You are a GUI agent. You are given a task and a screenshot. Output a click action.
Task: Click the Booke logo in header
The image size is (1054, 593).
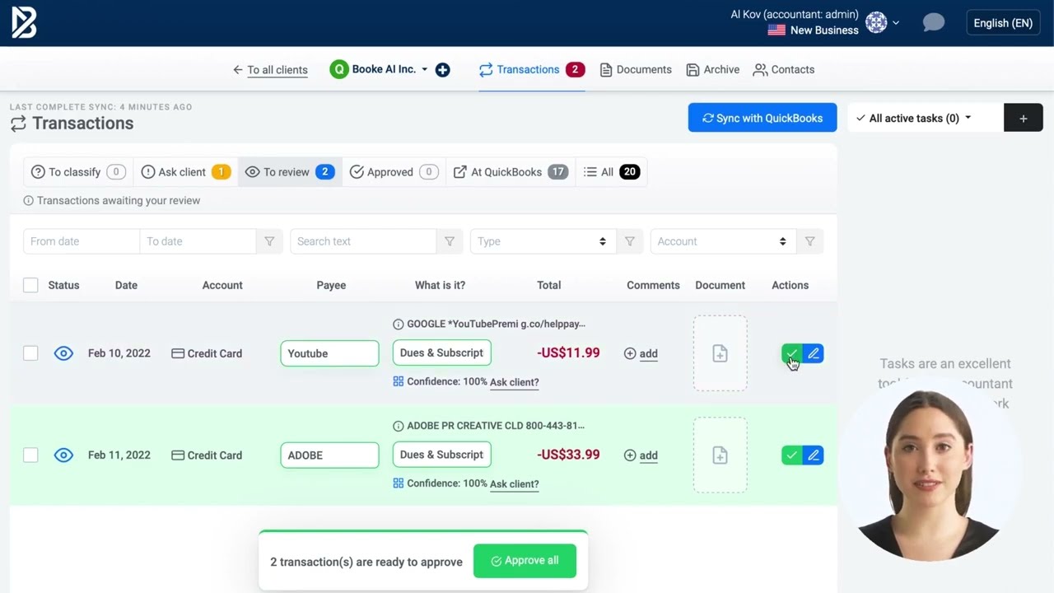click(x=24, y=23)
